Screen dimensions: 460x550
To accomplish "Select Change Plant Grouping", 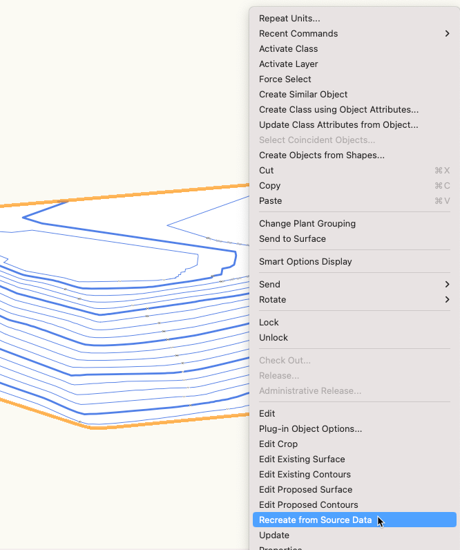I will click(307, 224).
